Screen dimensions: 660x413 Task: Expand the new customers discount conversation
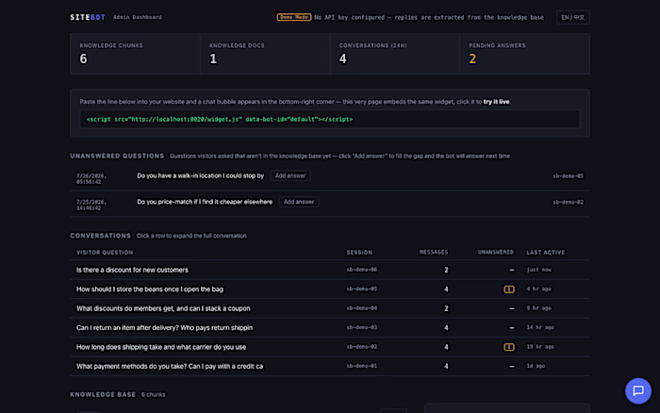[x=330, y=270]
